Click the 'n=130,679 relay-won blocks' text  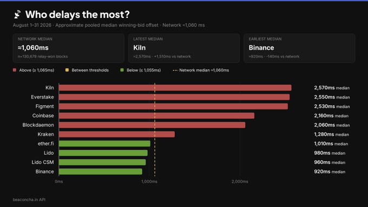click(x=43, y=57)
